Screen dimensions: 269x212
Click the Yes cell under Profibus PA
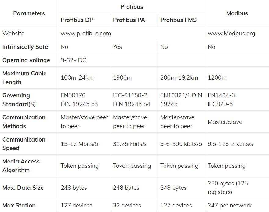pos(117,47)
